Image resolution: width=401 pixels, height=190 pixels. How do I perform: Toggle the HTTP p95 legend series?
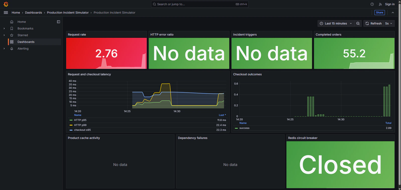click(80, 120)
